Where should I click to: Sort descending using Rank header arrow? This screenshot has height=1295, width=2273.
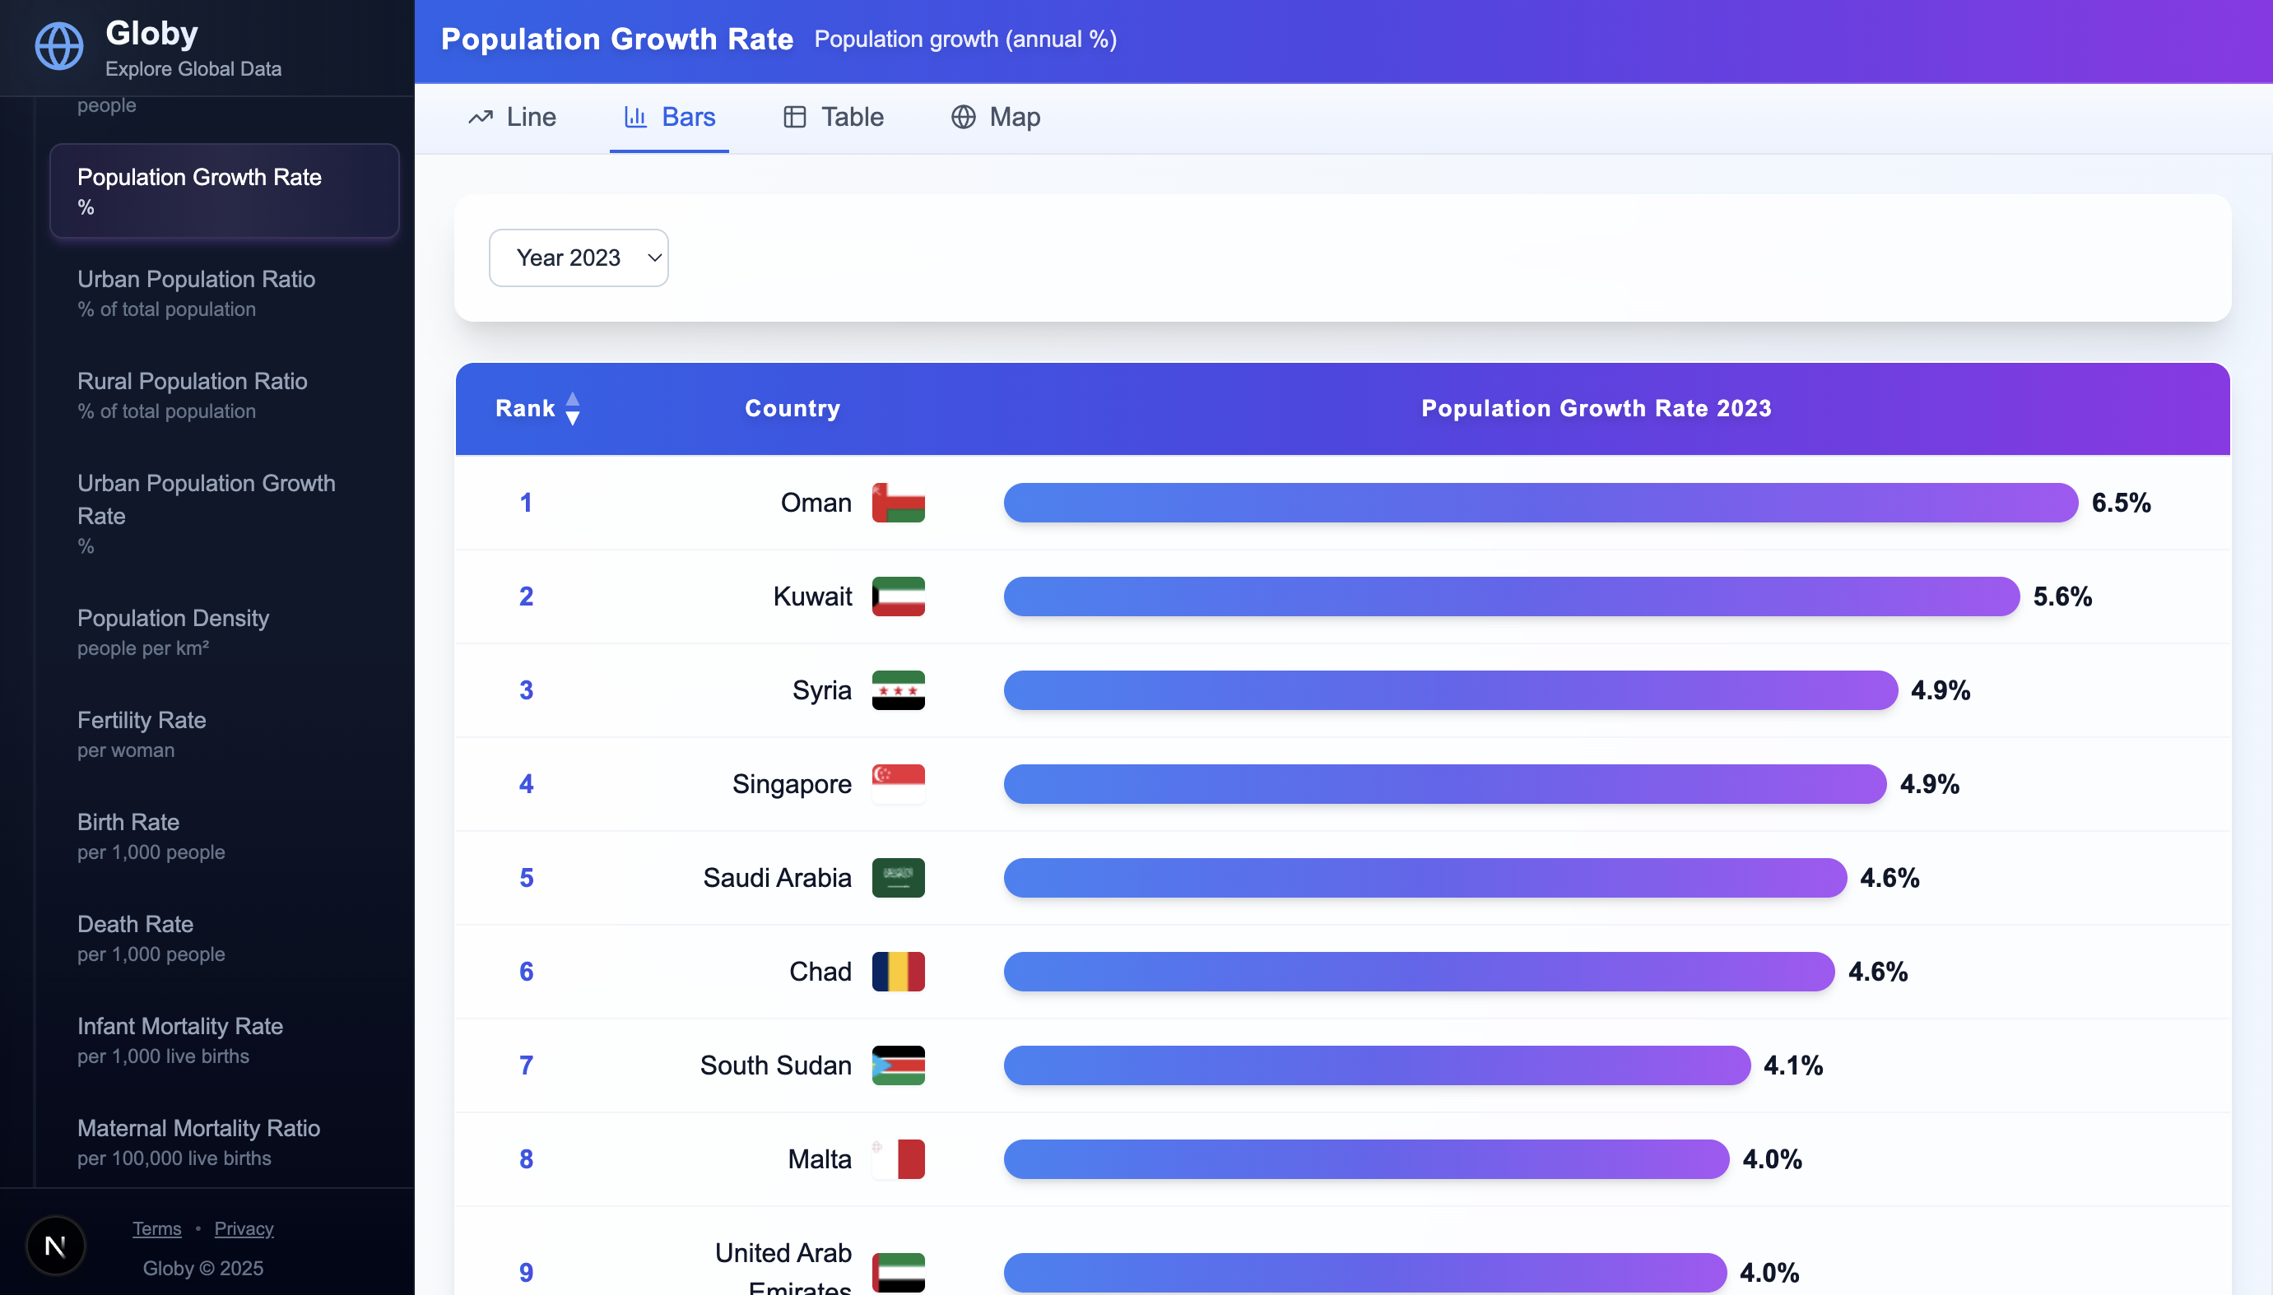[x=572, y=416]
